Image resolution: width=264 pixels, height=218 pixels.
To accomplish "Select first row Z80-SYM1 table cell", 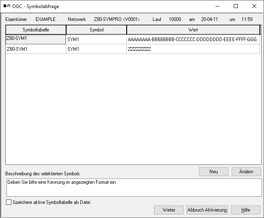I will [x=36, y=39].
